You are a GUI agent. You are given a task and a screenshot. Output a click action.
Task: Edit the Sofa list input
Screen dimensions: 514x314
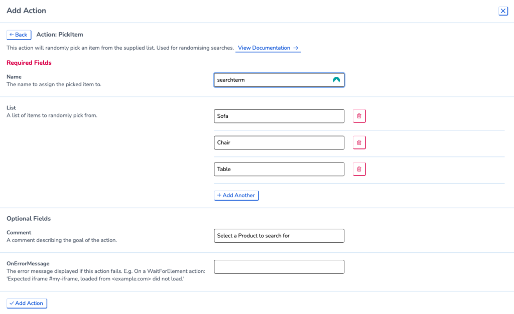coord(279,116)
